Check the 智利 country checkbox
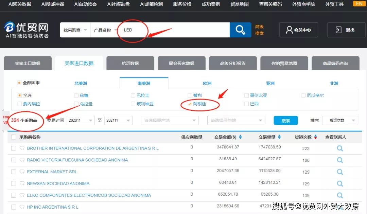The width and height of the screenshot is (367, 214). pos(190,95)
